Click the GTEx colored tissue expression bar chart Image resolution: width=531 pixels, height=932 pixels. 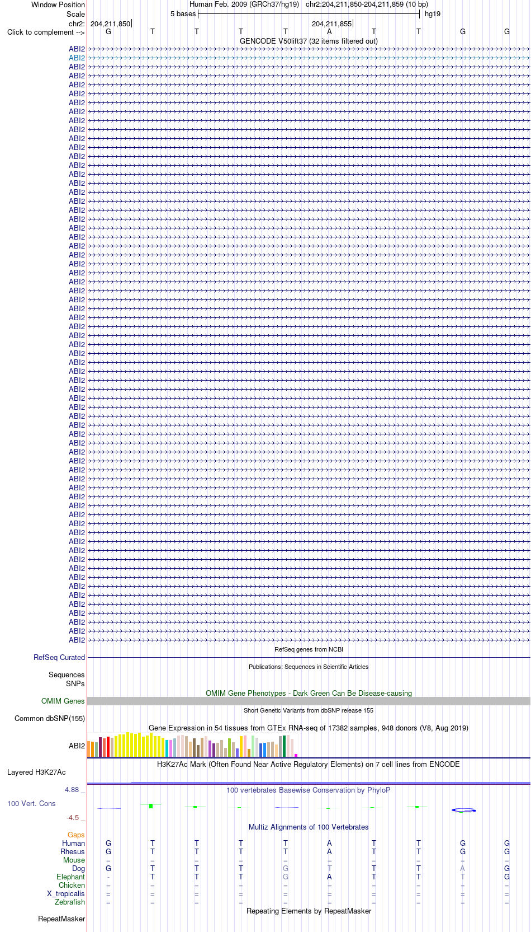point(192,745)
